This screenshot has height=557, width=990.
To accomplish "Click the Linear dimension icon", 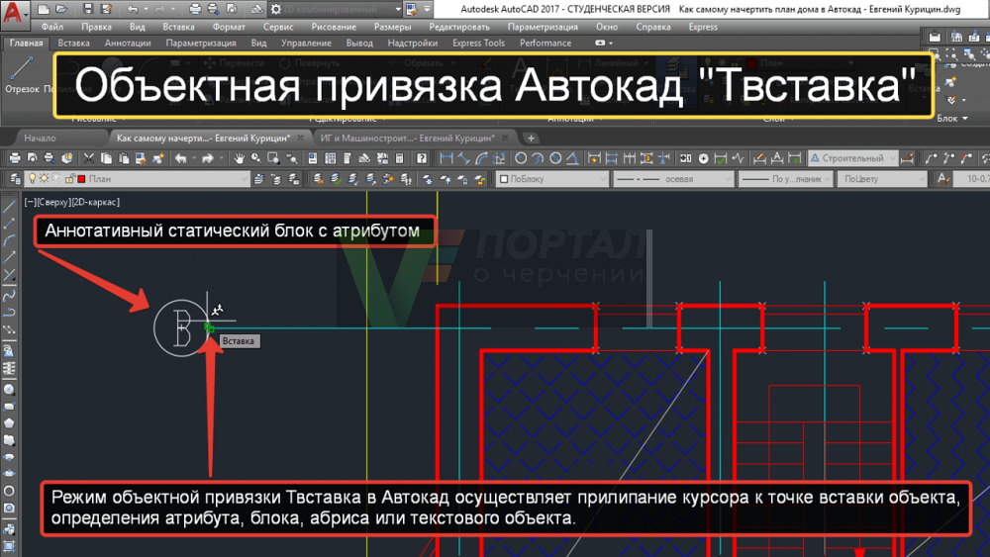I will (446, 158).
